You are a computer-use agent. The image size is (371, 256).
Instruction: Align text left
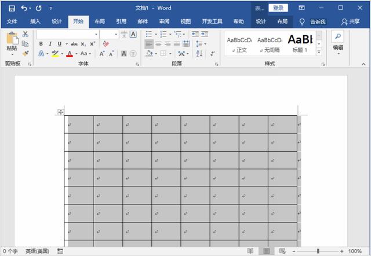click(149, 44)
